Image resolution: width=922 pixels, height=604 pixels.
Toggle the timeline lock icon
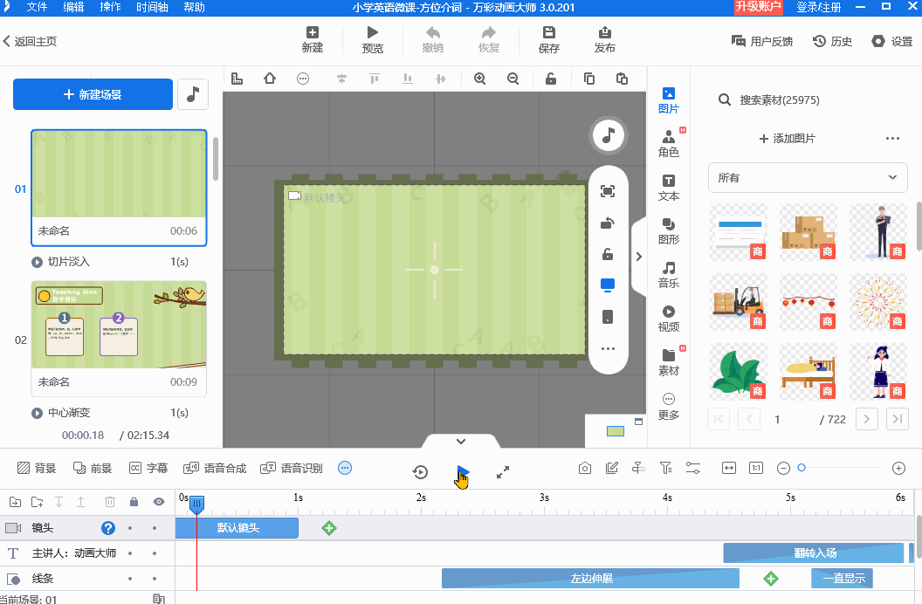(134, 502)
